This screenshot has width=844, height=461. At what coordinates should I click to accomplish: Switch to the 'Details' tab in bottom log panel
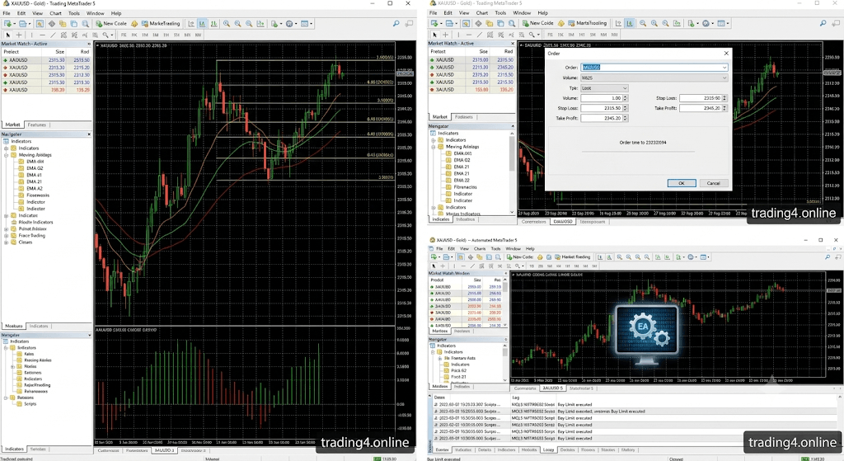click(x=485, y=449)
